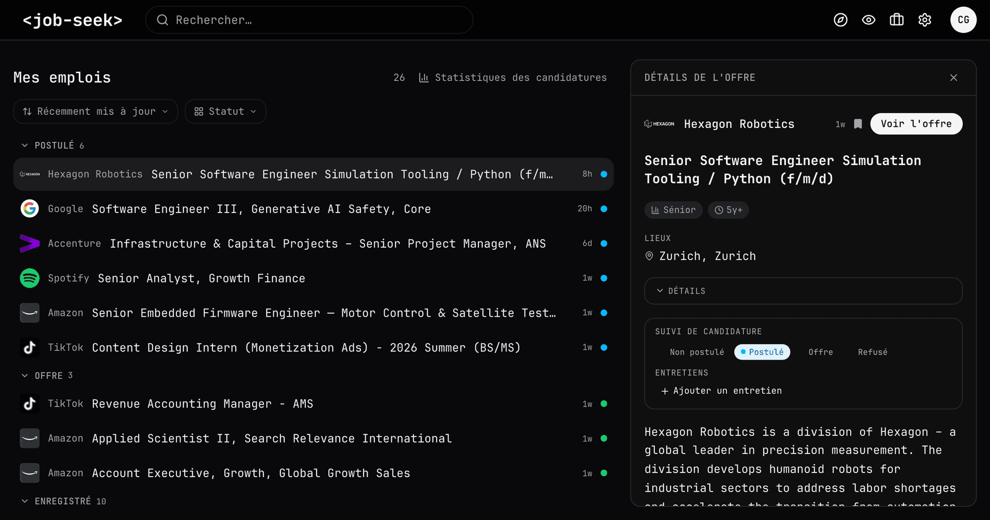Click Hexagon logo in the details panel
Screen dimensions: 990x520
tap(659, 124)
